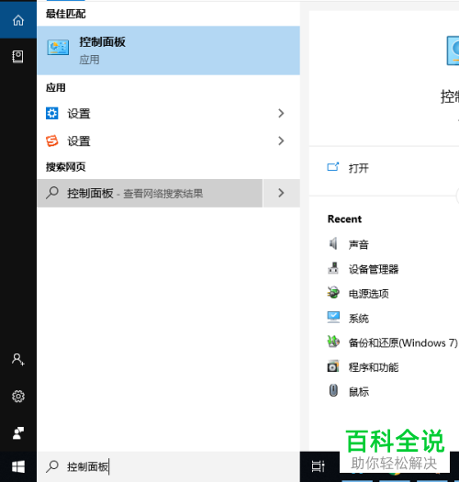Click the 最佳匹配 heading
This screenshot has height=482, width=459.
[x=65, y=14]
